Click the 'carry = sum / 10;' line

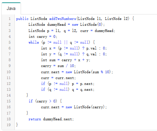click(58, 66)
